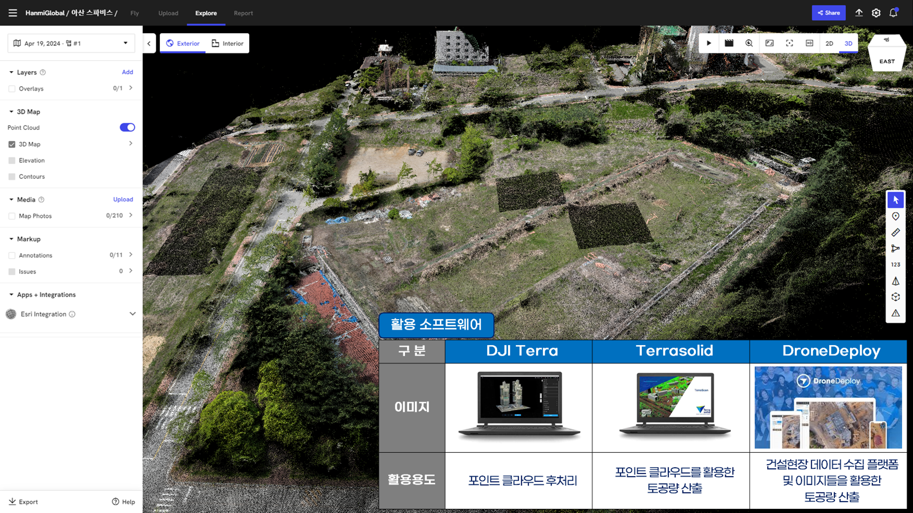Switch to the Fly tab
The width and height of the screenshot is (913, 513).
(x=134, y=13)
